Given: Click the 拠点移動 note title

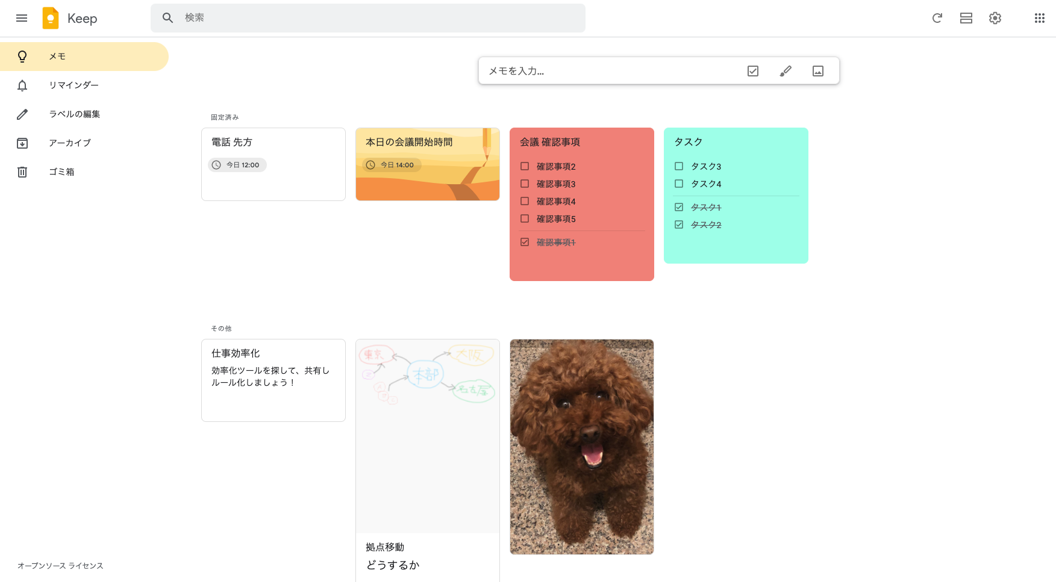Looking at the screenshot, I should tap(385, 547).
